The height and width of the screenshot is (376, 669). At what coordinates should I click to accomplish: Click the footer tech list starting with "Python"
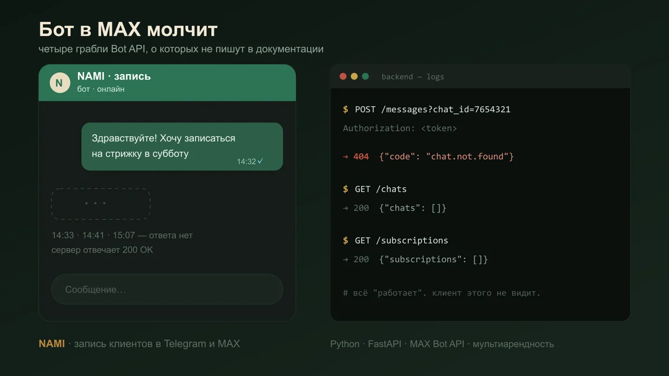[x=442, y=344]
